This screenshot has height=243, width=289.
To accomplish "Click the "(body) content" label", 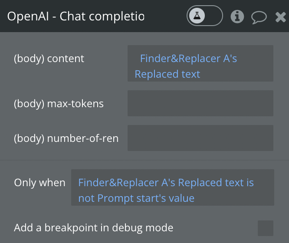I will (49, 59).
